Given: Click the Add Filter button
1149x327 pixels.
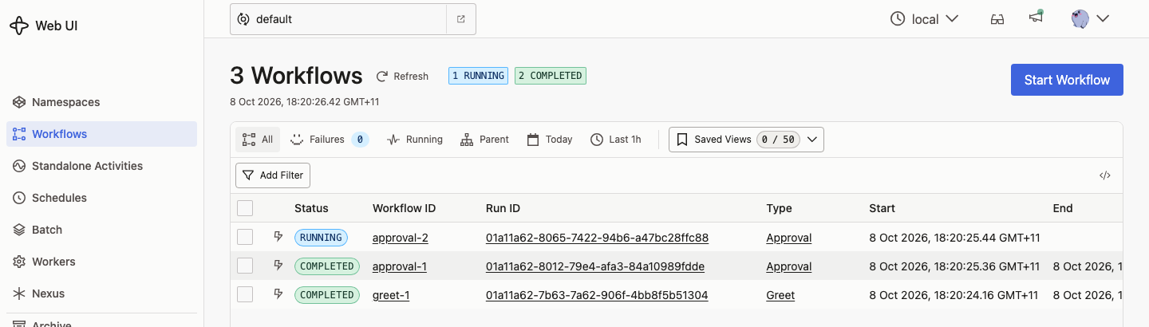Looking at the screenshot, I should coord(273,175).
